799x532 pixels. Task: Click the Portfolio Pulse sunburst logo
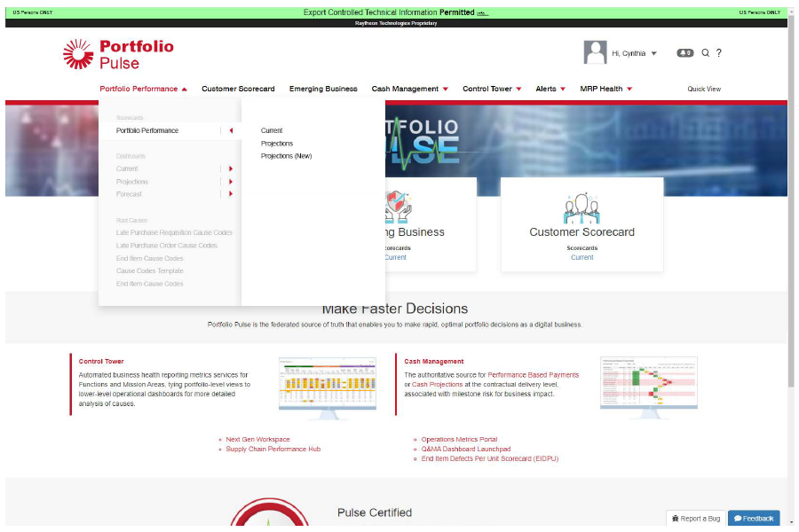[x=78, y=54]
